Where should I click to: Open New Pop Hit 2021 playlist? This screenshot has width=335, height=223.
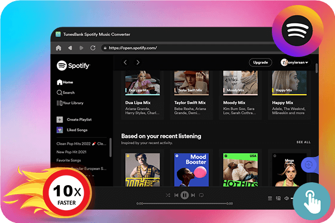[71, 152]
